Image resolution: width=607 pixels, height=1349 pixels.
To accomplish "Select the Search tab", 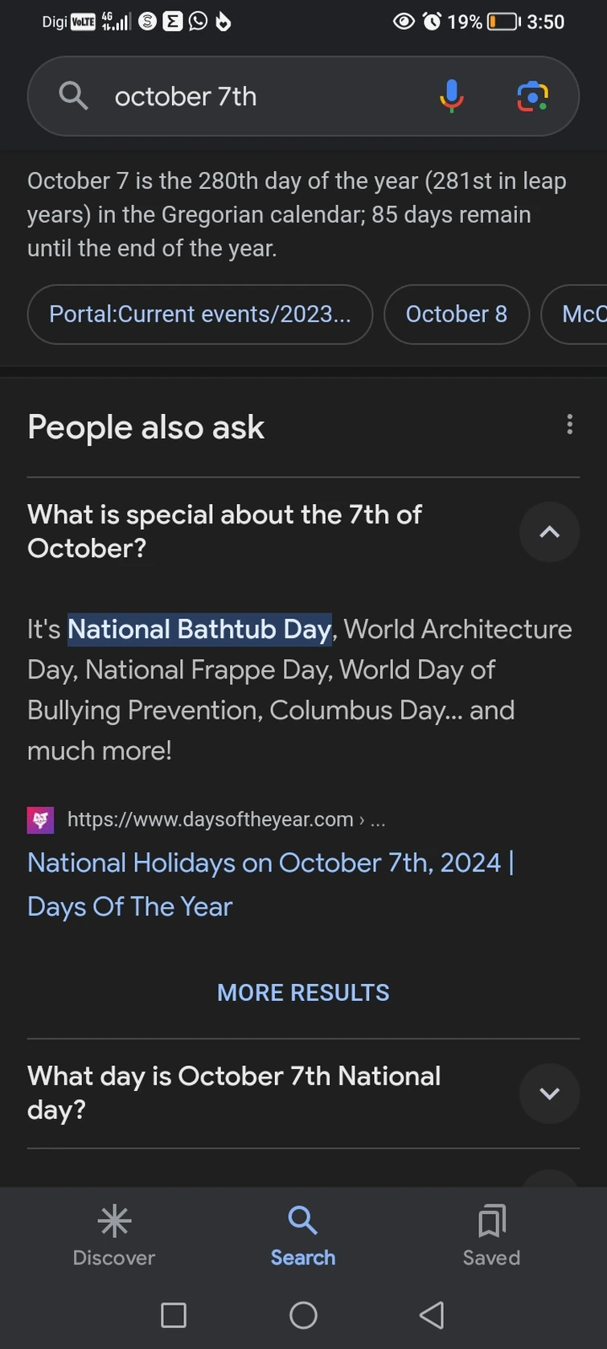I will 303,1235.
